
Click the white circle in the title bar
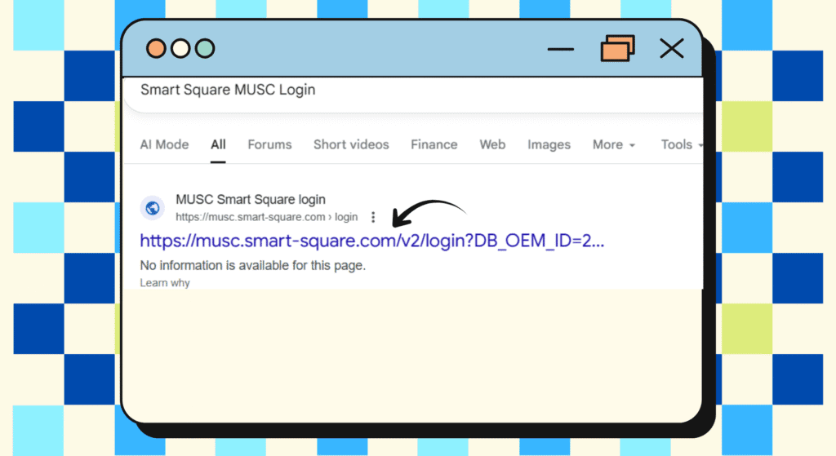[180, 49]
